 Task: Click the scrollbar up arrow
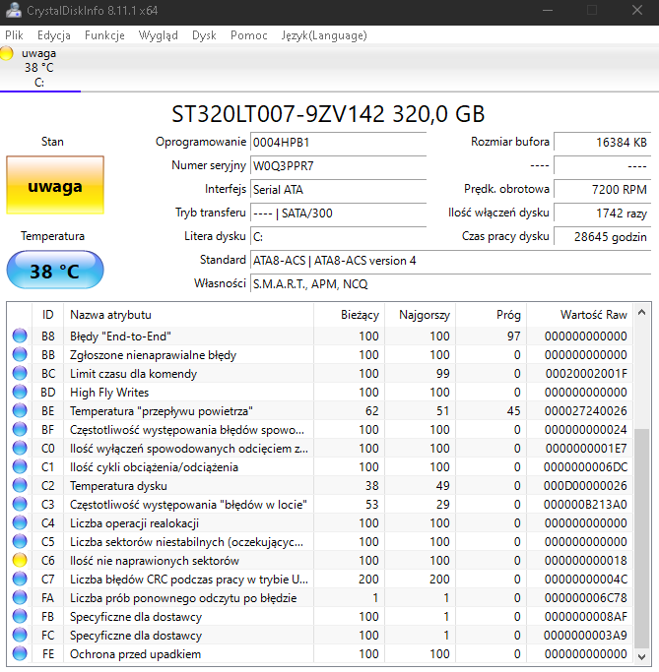642,313
